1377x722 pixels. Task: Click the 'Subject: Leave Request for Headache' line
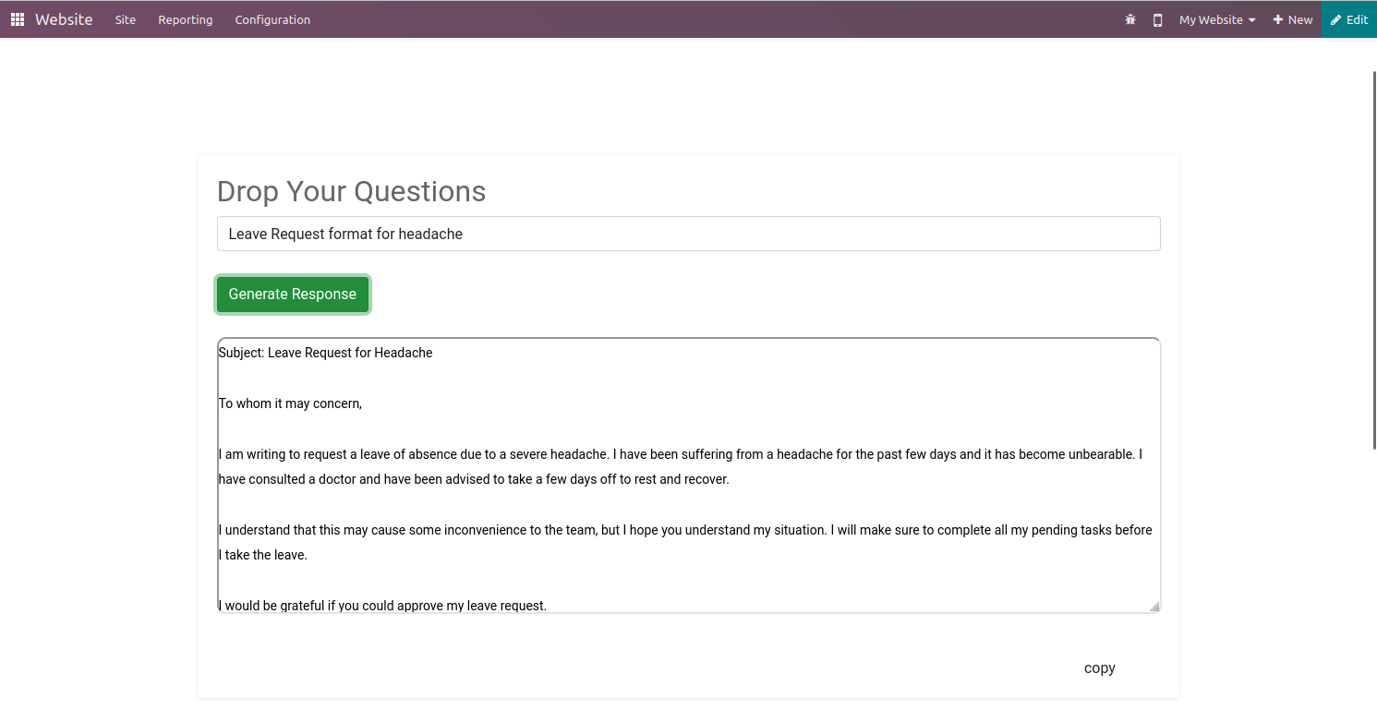tap(326, 353)
